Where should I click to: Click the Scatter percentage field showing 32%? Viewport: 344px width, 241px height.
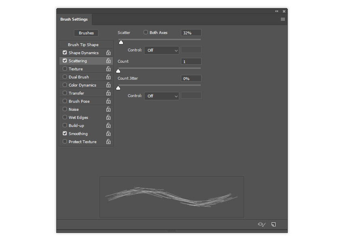coord(191,33)
